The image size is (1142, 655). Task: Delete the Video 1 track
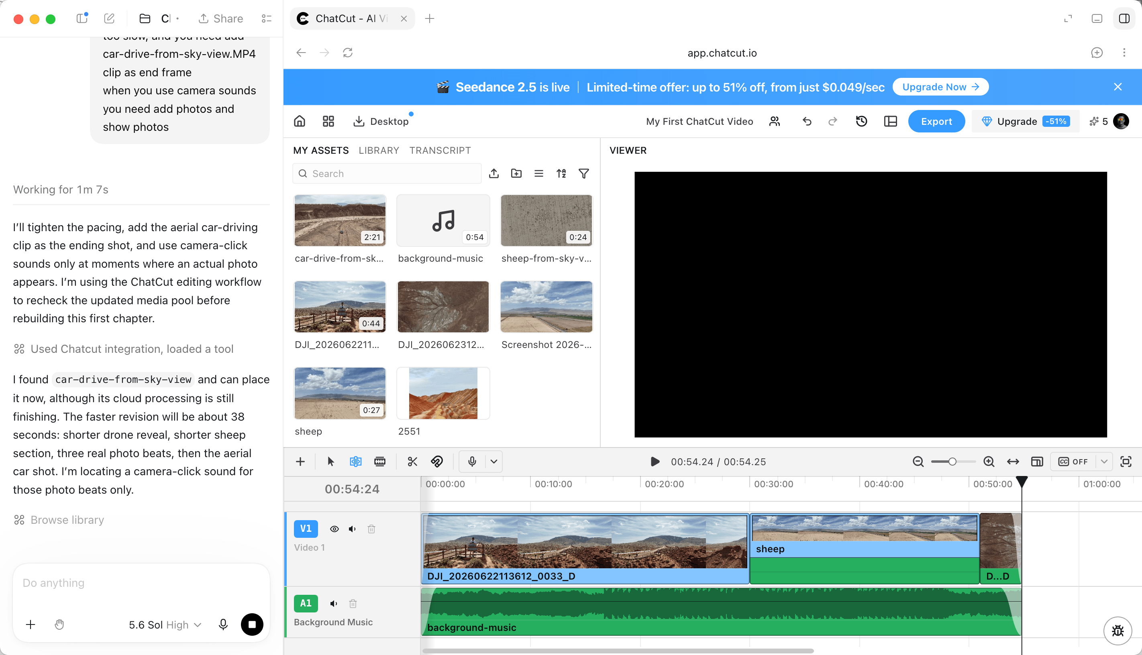(371, 529)
